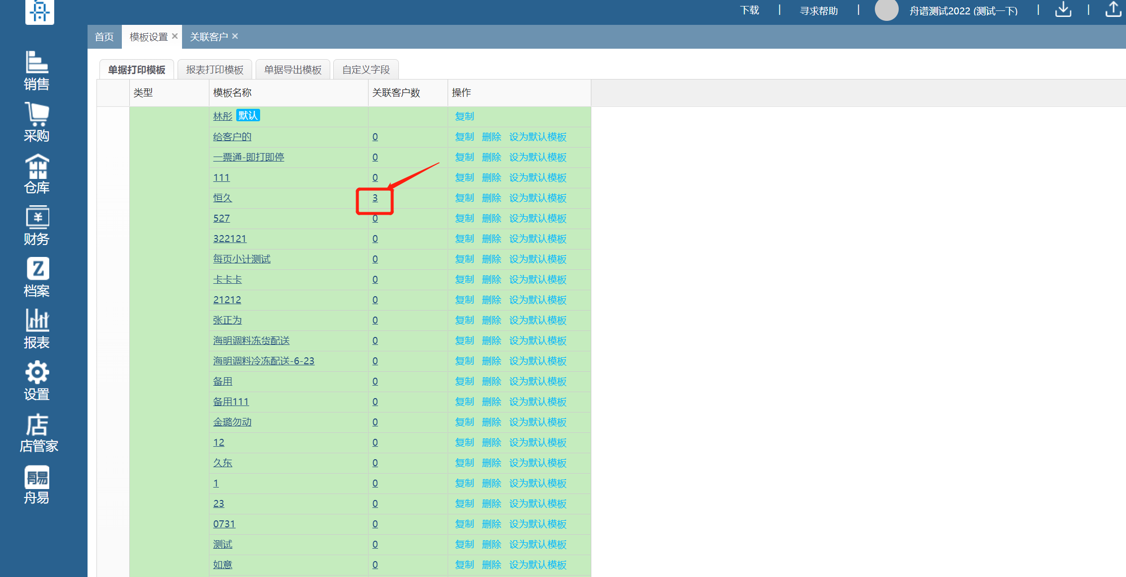The image size is (1126, 577).
Task: Open the 久东 template
Action: click(223, 463)
